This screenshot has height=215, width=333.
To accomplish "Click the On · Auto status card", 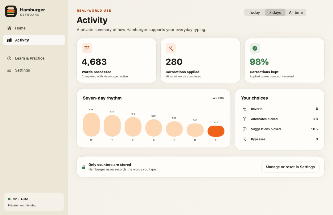I will [34, 202].
